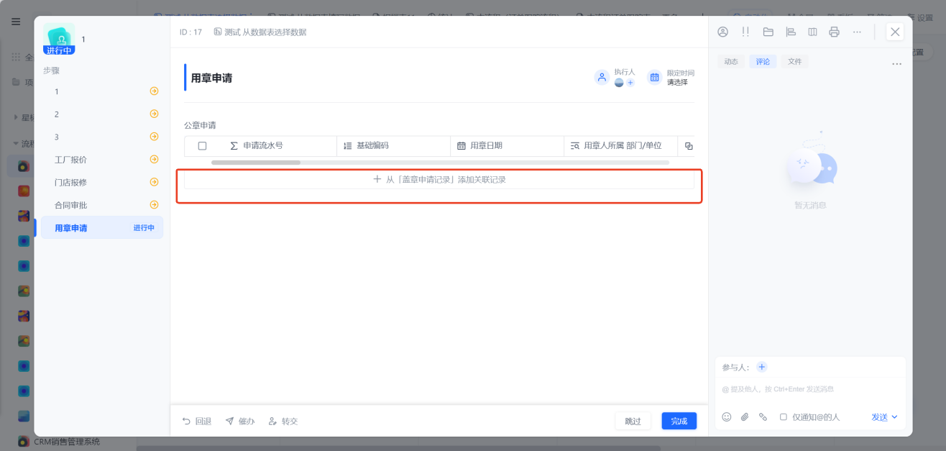Screen dimensions: 946x451
Task: Add an executor with small plus icon
Action: pyautogui.click(x=630, y=83)
